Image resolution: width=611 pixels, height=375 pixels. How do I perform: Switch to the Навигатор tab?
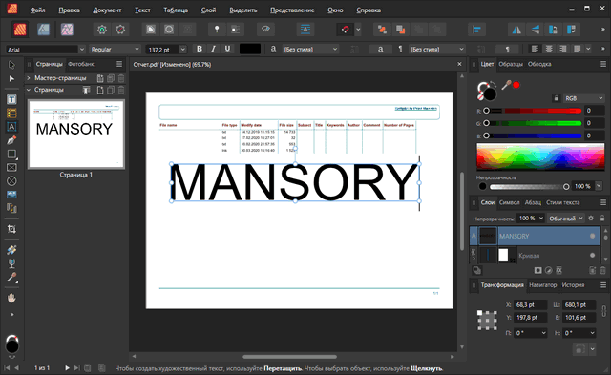[543, 285]
